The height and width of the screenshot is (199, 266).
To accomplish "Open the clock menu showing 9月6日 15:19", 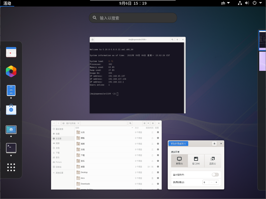I will [x=133, y=3].
